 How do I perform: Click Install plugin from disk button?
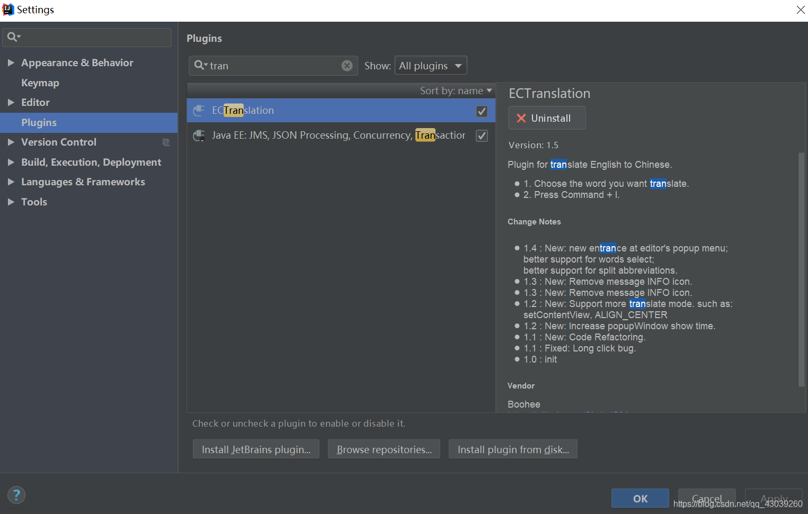pos(513,449)
